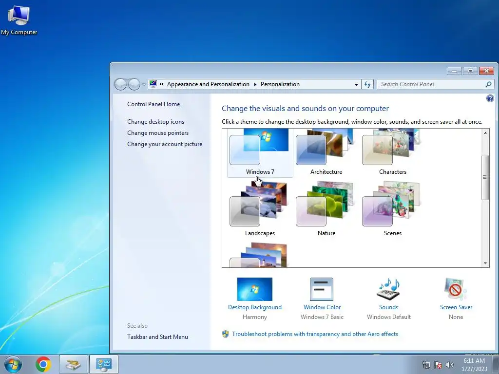Open Screen Saver settings icon
Viewport: 499px width, 374px height.
456,289
